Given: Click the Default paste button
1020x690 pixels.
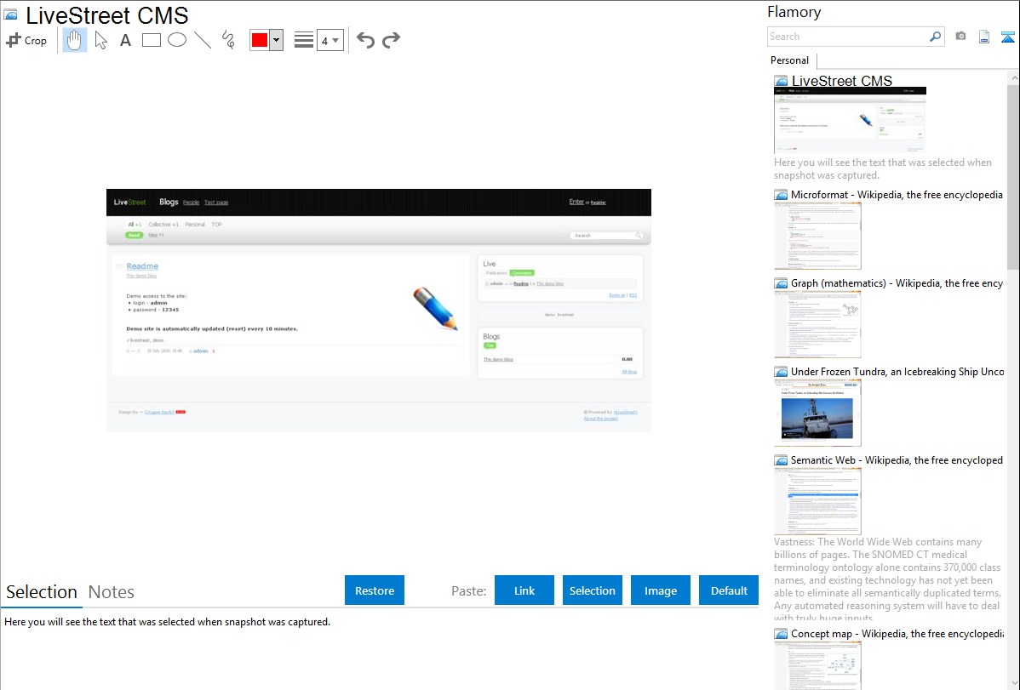Looking at the screenshot, I should click(729, 590).
